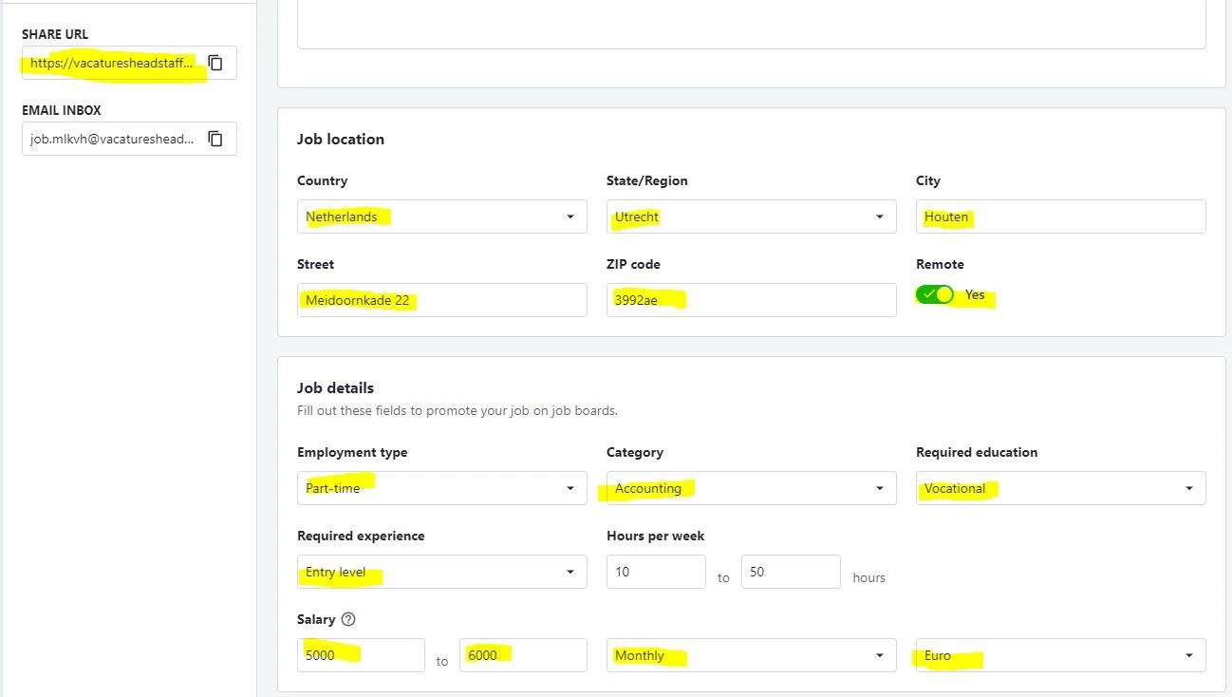The width and height of the screenshot is (1232, 697).
Task: Click the ZIP code input field
Action: [x=751, y=300]
